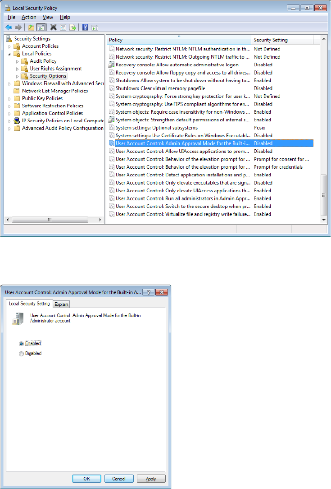The width and height of the screenshot is (331, 489).
Task: Select the User Rights Assignment folder icon
Action: [x=25, y=69]
